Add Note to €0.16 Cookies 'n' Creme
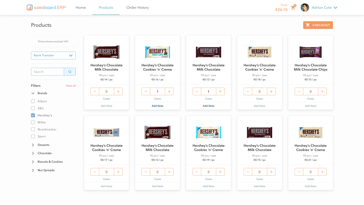Image resolution: width=364 pixels, height=205 pixels. tap(158, 106)
